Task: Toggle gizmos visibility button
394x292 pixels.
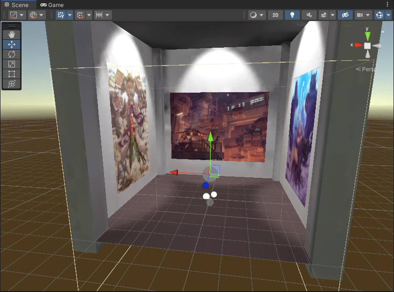Action: [379, 15]
